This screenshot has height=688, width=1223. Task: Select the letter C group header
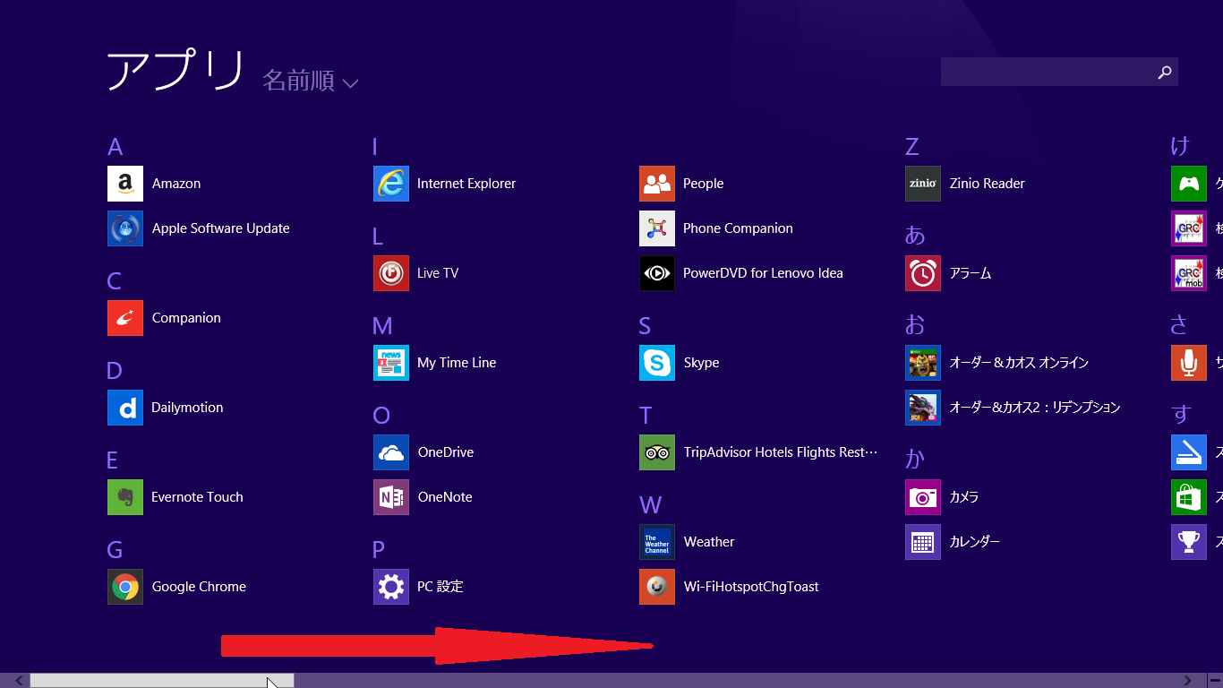pyautogui.click(x=115, y=281)
